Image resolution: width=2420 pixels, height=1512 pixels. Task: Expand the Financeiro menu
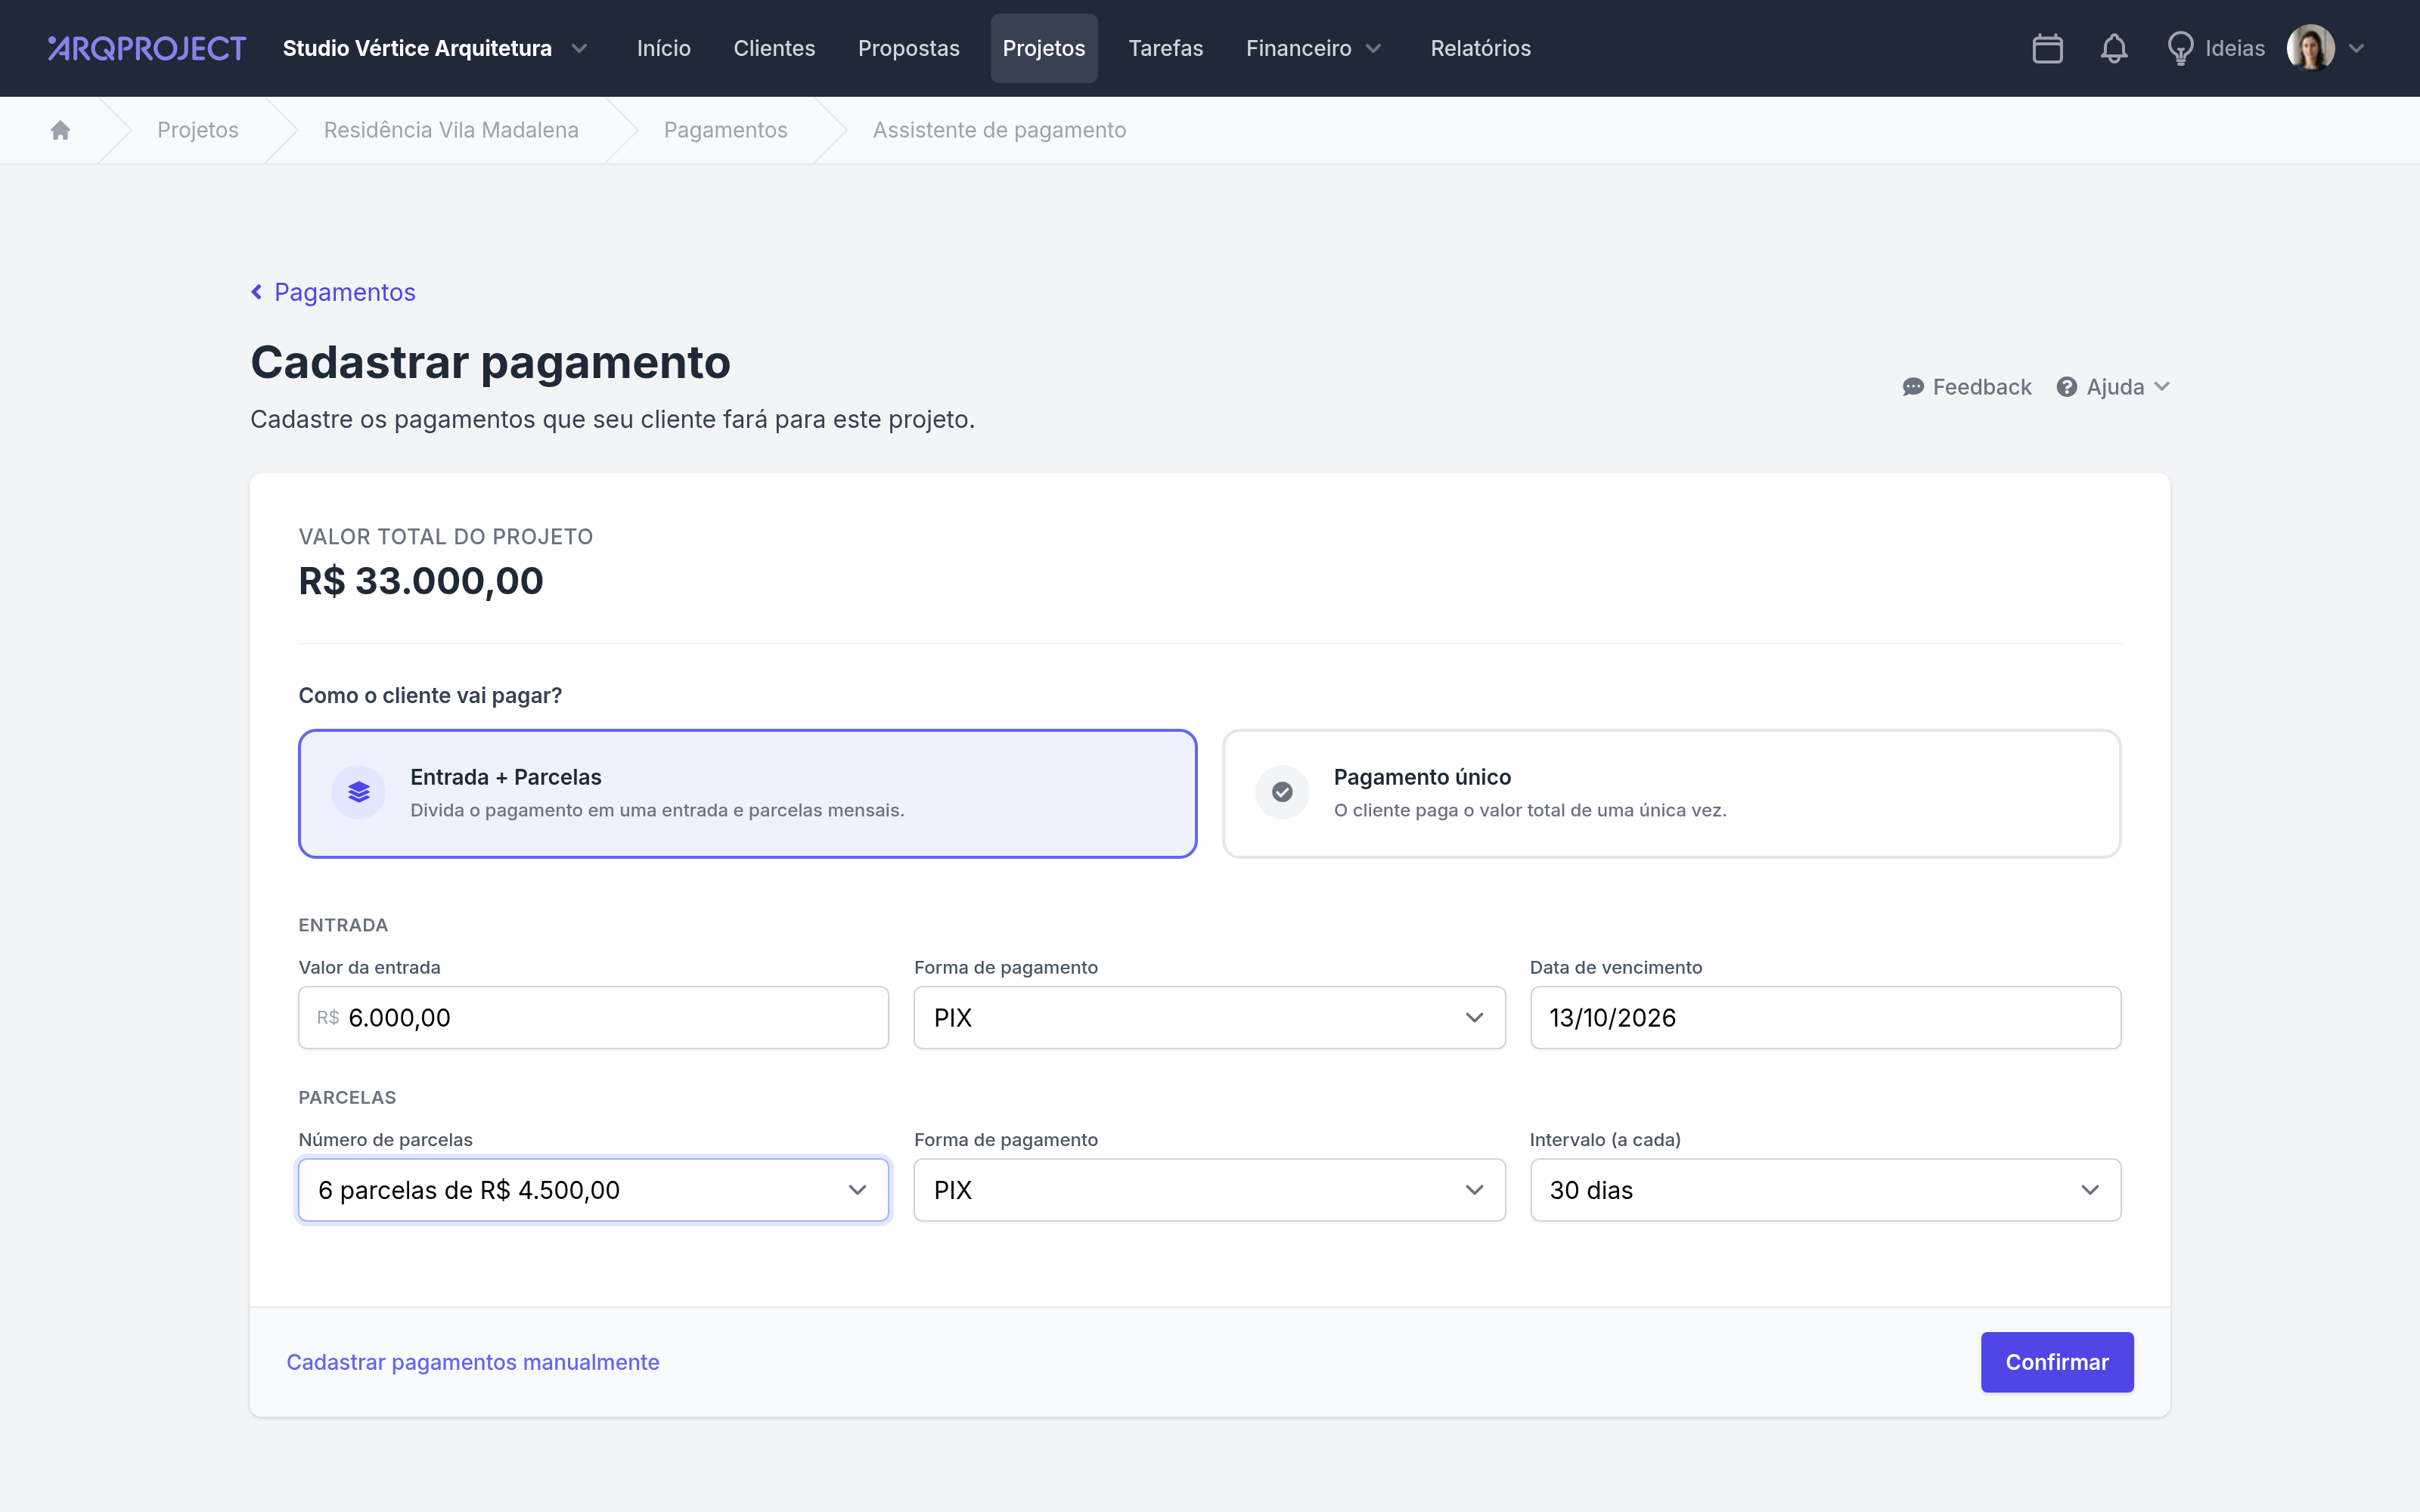(x=1313, y=48)
